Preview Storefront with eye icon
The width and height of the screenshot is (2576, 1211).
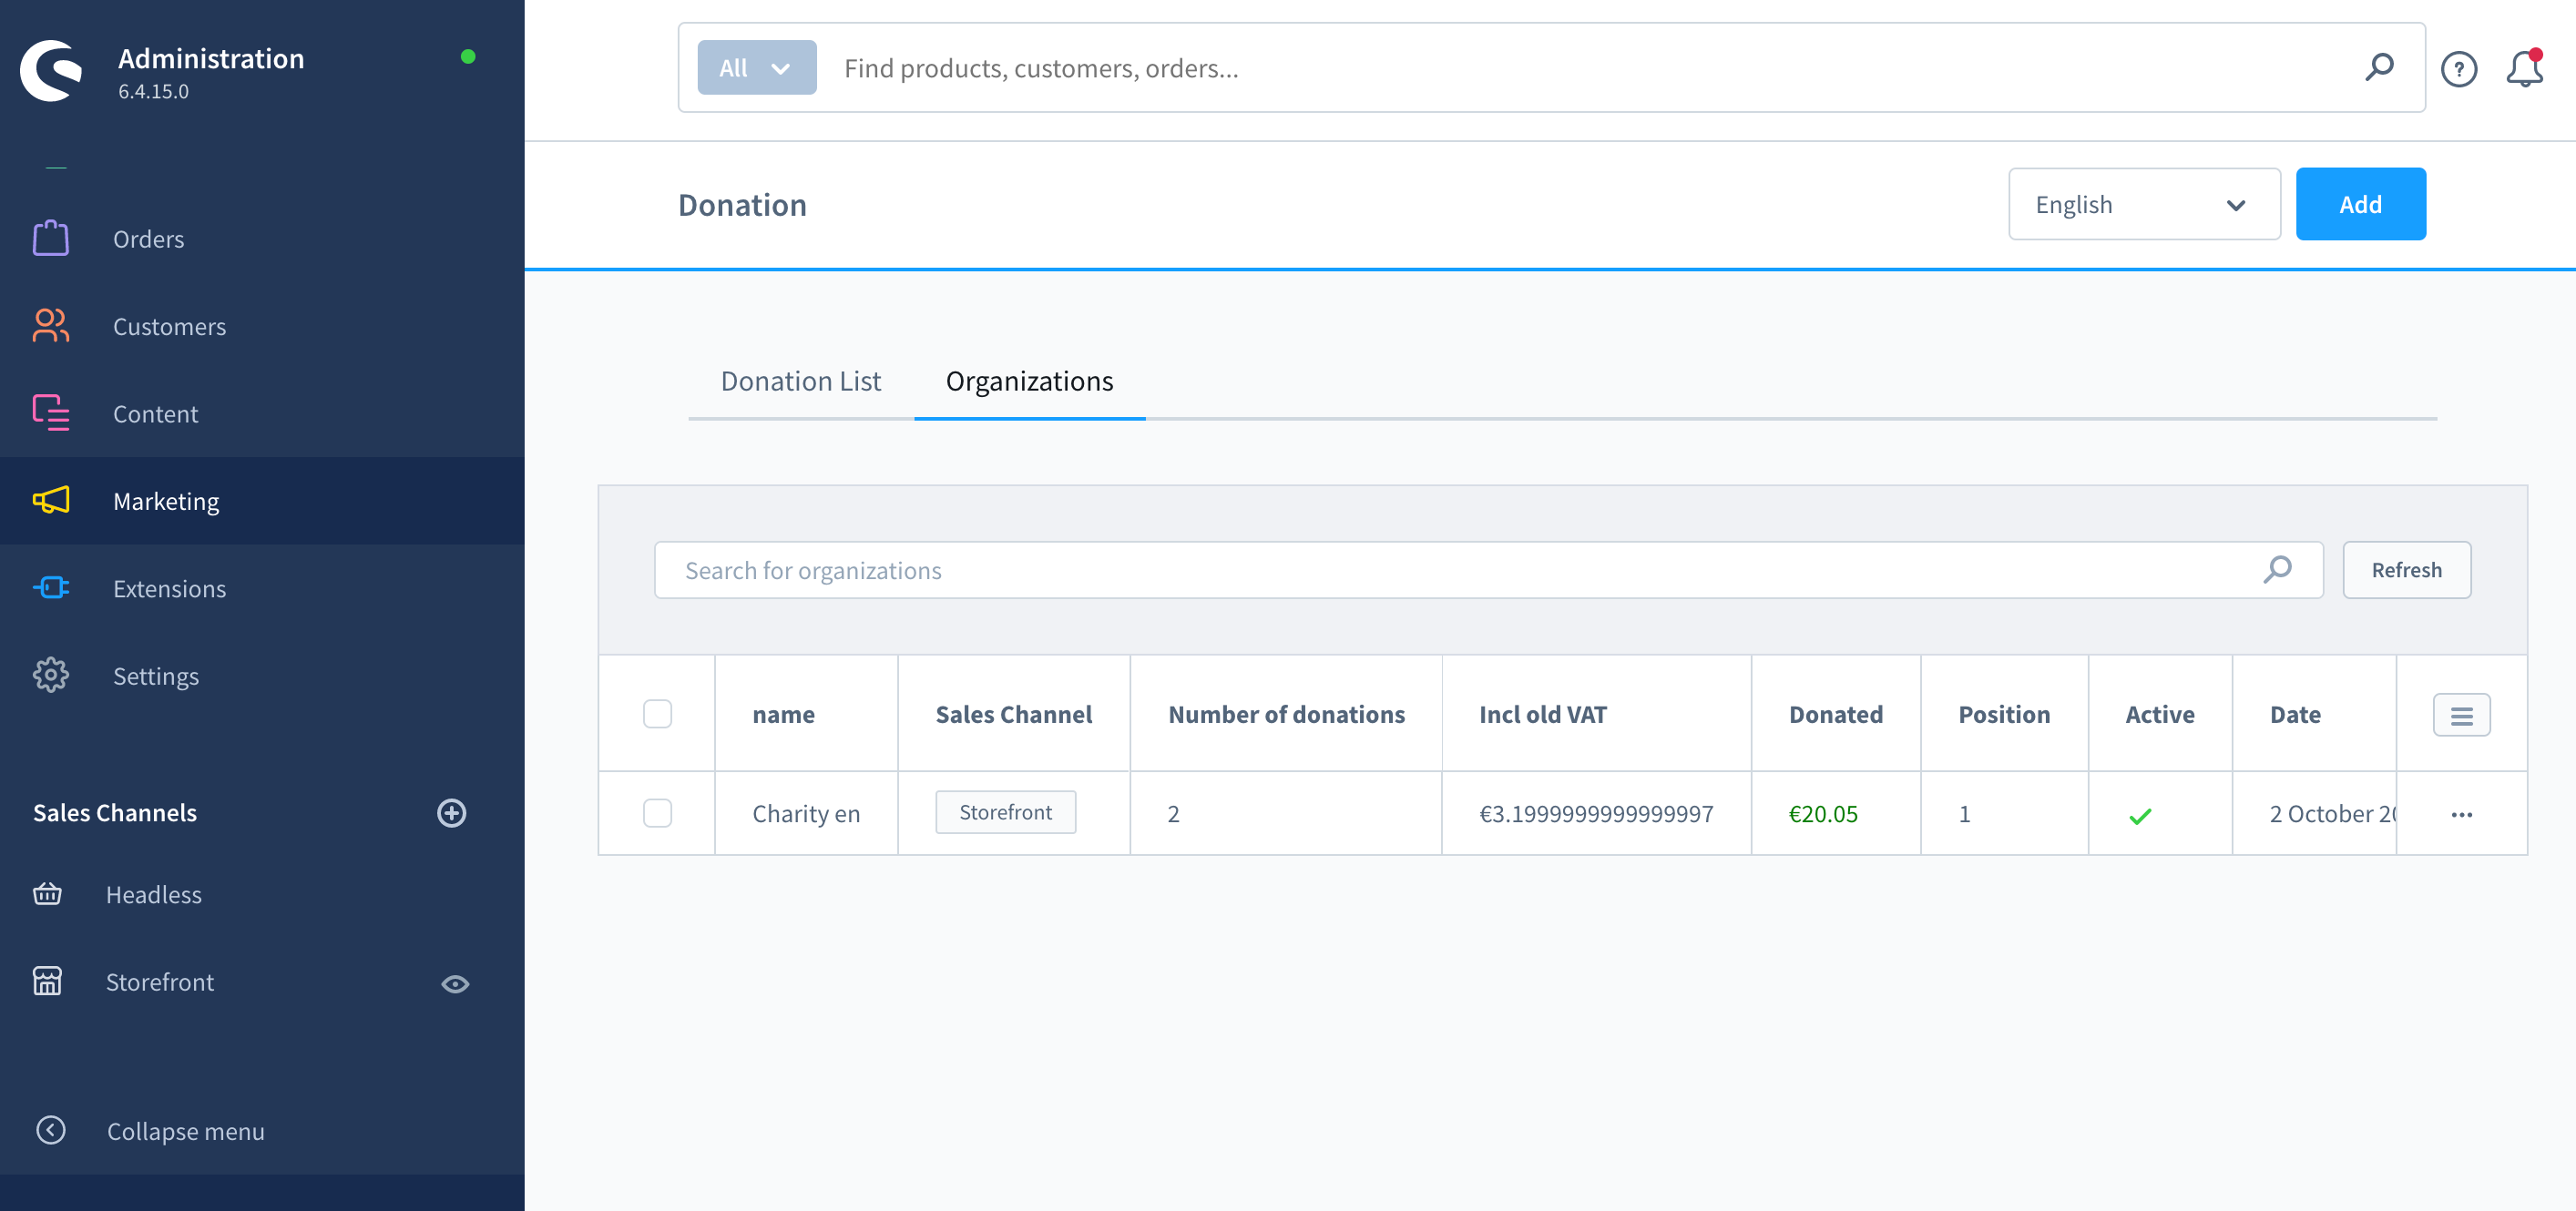click(x=455, y=984)
